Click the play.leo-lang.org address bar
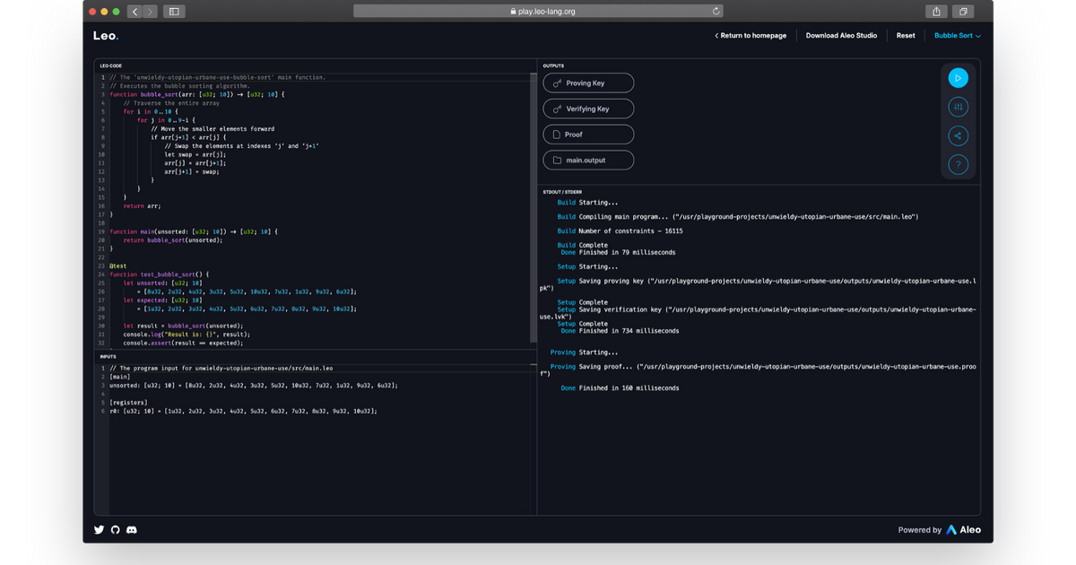The height and width of the screenshot is (565, 1076). 538,12
